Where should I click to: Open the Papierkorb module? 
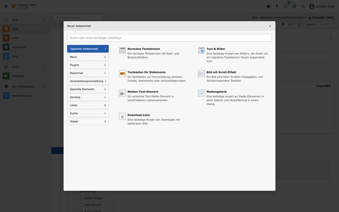click(x=18, y=47)
